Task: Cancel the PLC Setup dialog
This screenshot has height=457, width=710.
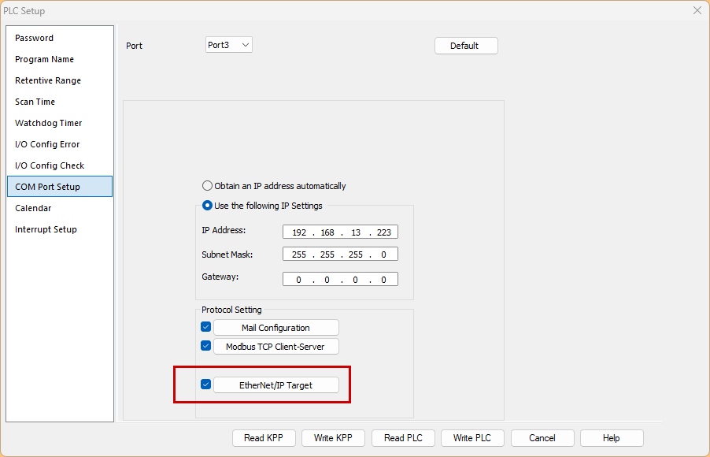Action: [x=542, y=438]
